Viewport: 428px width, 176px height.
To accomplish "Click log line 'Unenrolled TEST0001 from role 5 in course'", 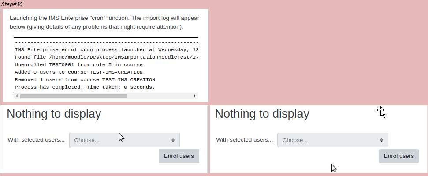I will (x=78, y=65).
